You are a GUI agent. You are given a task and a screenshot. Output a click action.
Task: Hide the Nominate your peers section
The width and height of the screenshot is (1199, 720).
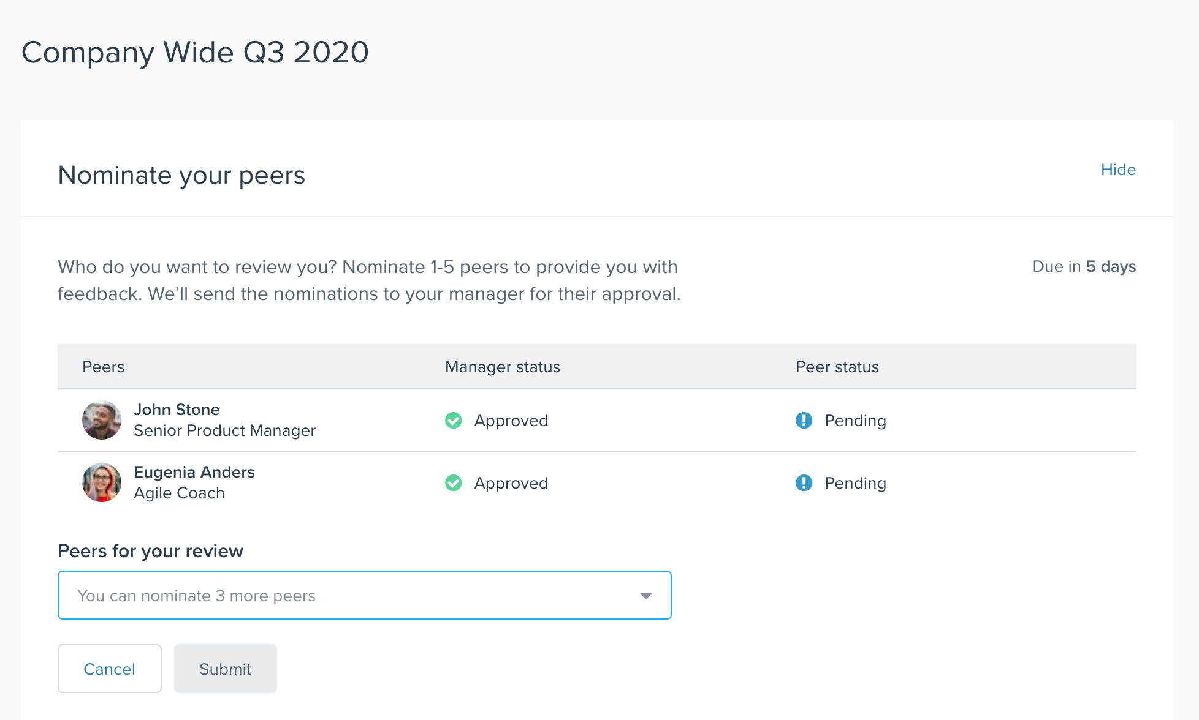[x=1118, y=170]
